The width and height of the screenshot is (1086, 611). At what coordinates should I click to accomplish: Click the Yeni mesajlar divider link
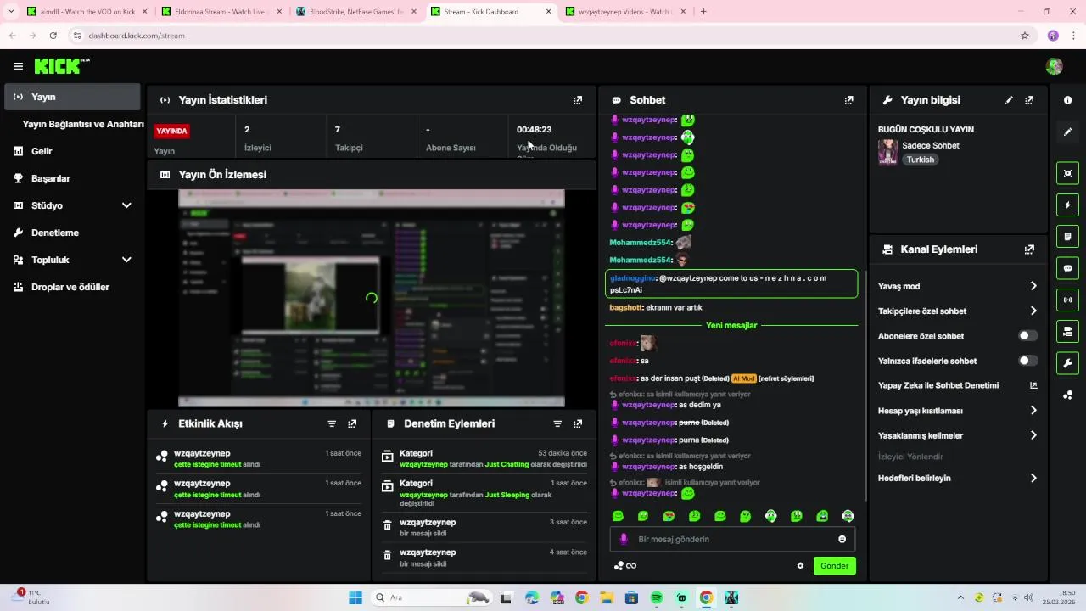point(731,325)
